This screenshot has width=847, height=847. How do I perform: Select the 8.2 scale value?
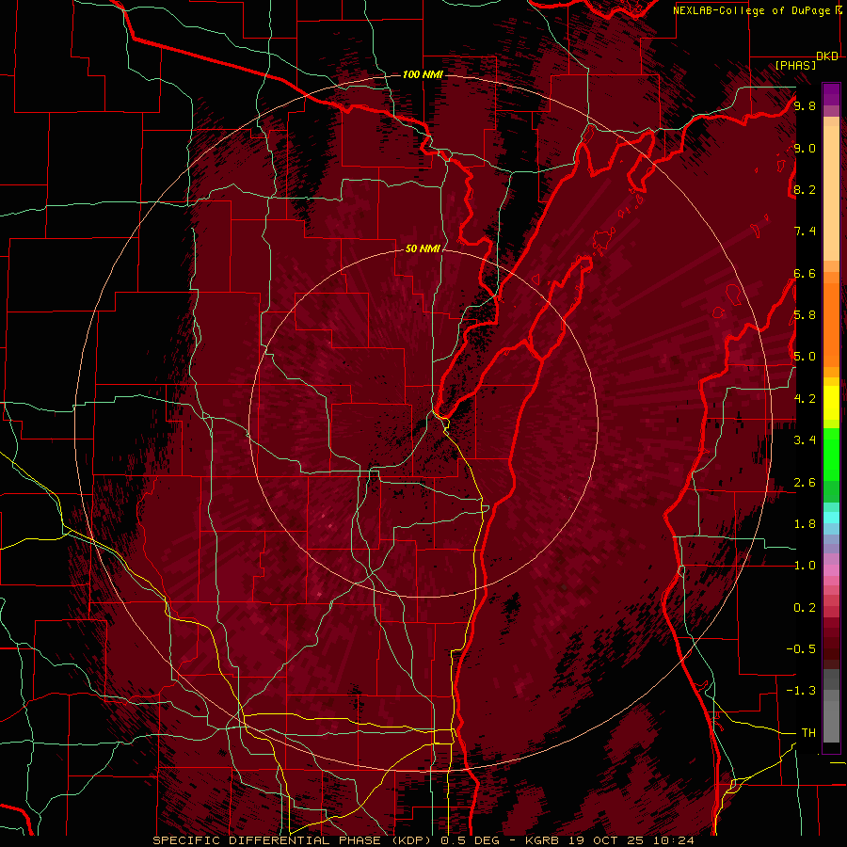click(x=805, y=189)
